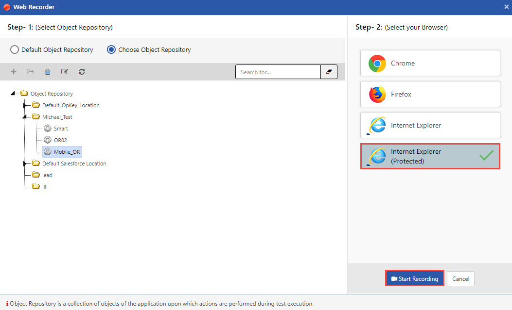This screenshot has width=512, height=310.
Task: Click the open folder toolbar icon
Action: [31, 72]
